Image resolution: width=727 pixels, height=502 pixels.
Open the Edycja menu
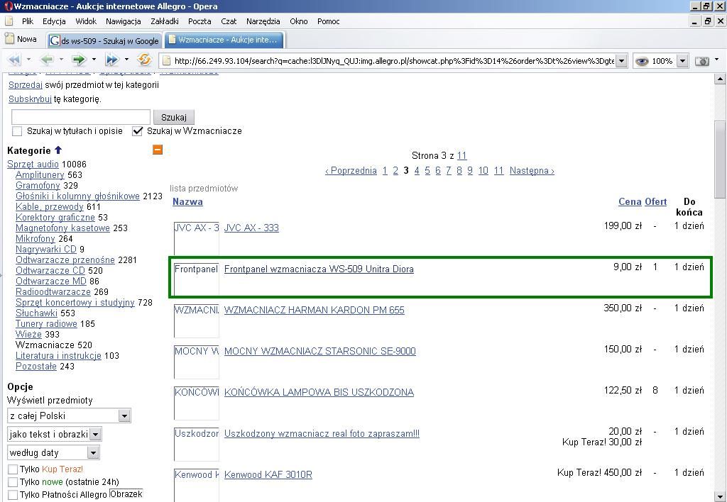(54, 21)
